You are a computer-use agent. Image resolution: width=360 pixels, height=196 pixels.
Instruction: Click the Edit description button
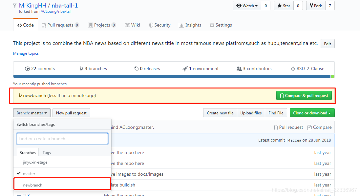328,44
